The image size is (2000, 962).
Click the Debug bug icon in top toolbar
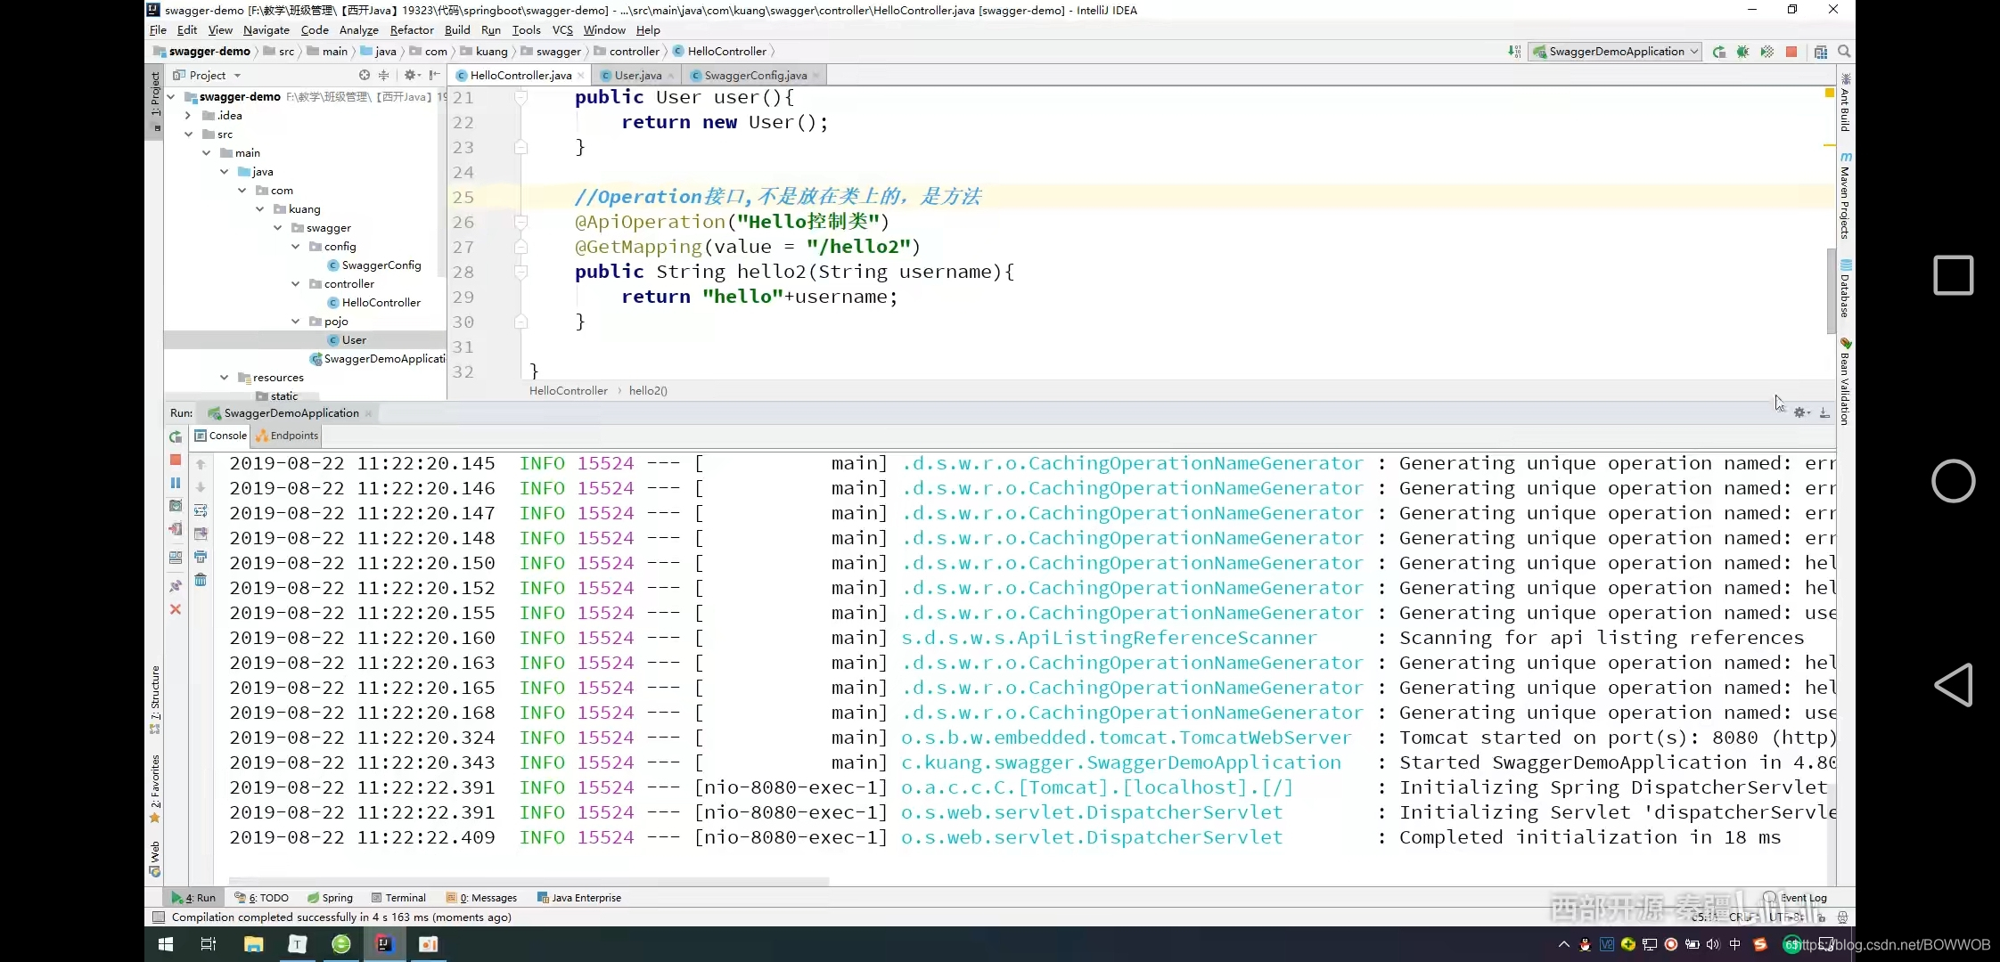coord(1742,52)
